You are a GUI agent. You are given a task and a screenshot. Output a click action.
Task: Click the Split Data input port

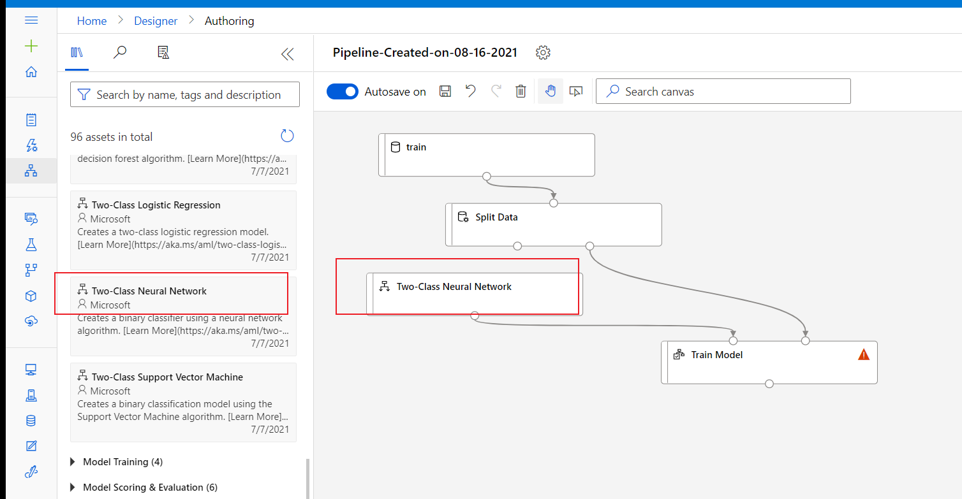tap(554, 203)
